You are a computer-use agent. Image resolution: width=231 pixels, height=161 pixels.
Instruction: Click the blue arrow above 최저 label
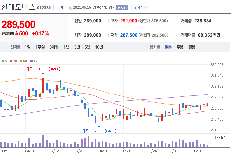(99, 127)
